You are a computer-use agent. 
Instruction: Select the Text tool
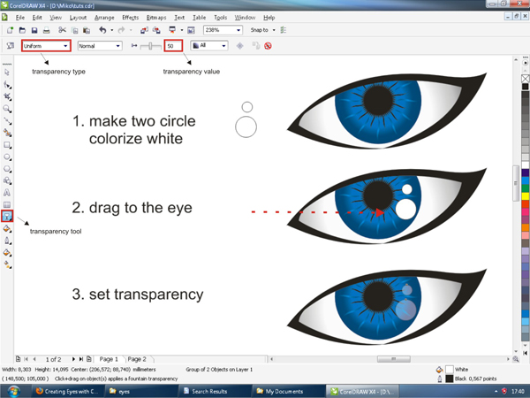pyautogui.click(x=7, y=193)
